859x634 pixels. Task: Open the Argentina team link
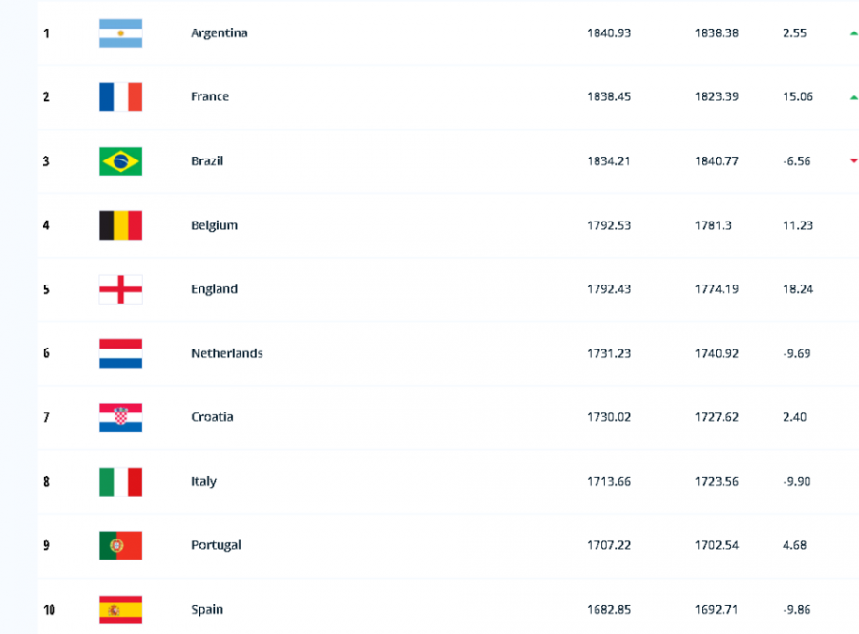point(220,32)
